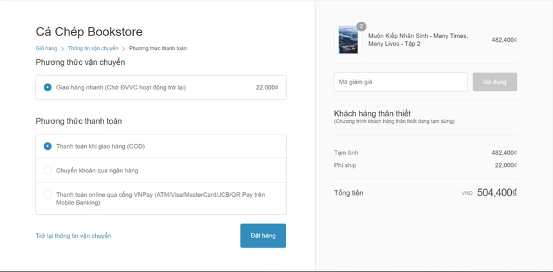553x272 pixels.
Task: Click Trở lại thông tin vận chuyển link
Action: coord(73,236)
